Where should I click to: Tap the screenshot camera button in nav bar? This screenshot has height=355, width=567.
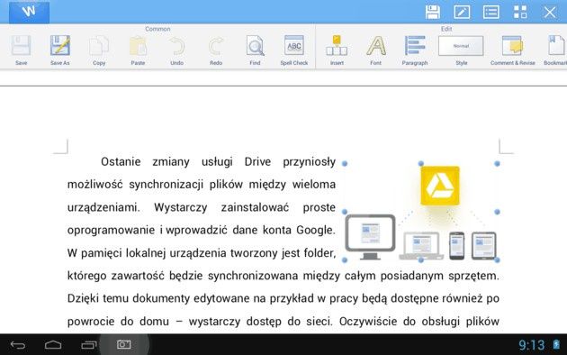tap(123, 344)
